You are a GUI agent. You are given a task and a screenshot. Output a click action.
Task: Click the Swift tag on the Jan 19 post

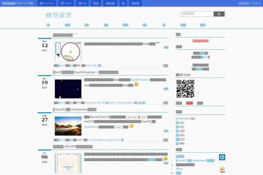click(x=112, y=103)
